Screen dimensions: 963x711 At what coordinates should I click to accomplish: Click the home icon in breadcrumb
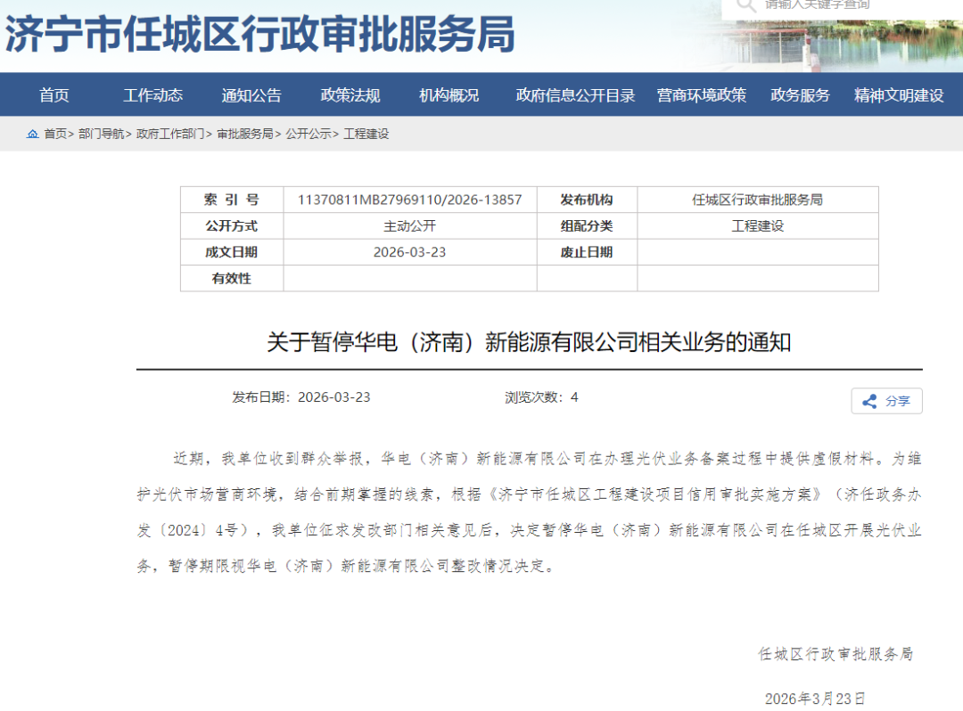[33, 135]
